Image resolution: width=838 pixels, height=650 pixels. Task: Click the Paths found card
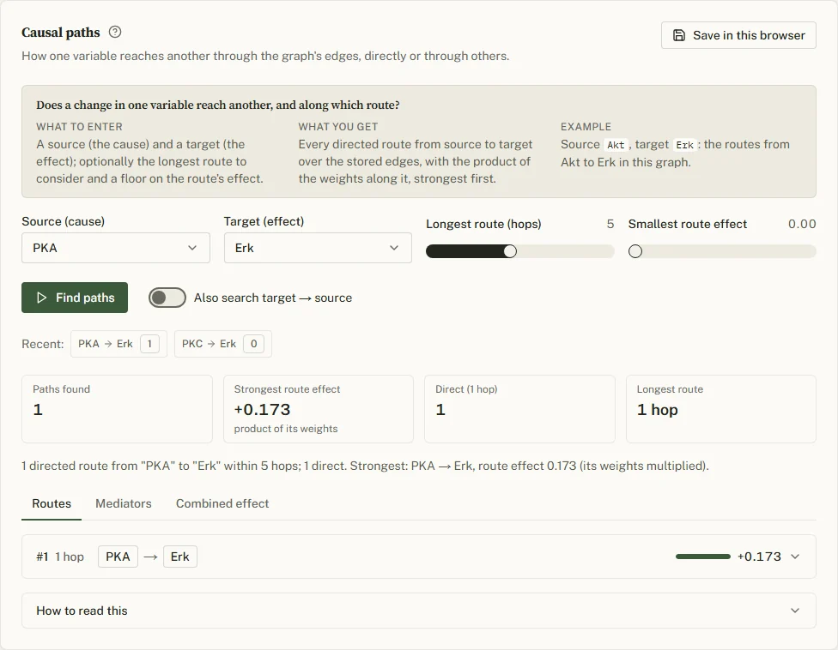coord(117,409)
